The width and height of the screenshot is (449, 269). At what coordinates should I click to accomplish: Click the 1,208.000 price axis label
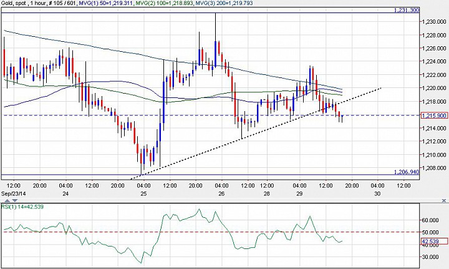434,168
